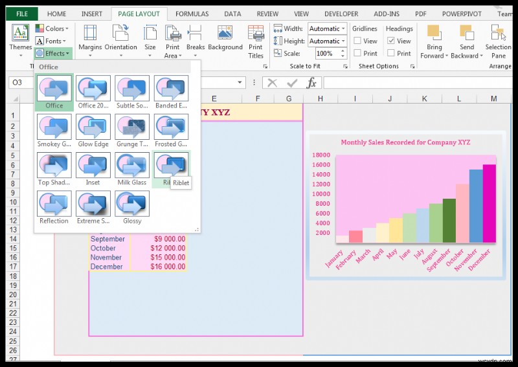Screen dimensions: 518x367
Task: Uncheck Headings View checkbox
Action: click(391, 41)
